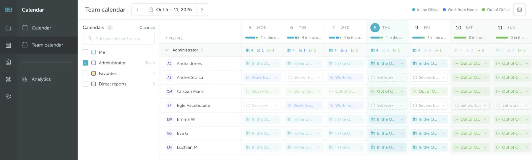Click the In the Office legend dot
The height and width of the screenshot is (160, 532).
coord(414,10)
